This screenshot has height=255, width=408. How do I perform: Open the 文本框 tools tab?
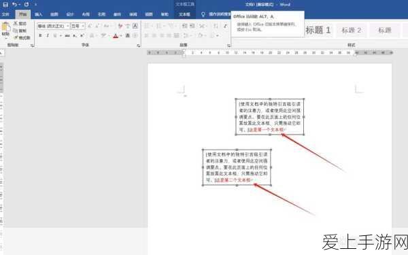(x=184, y=14)
